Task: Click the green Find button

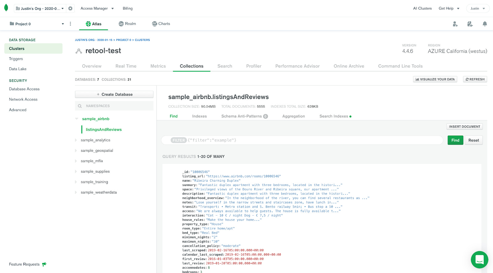Action: (455, 140)
